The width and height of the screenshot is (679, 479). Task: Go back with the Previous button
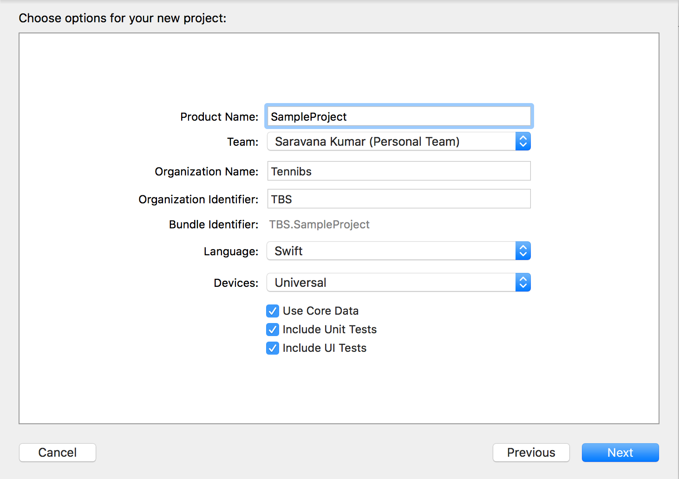click(x=531, y=453)
